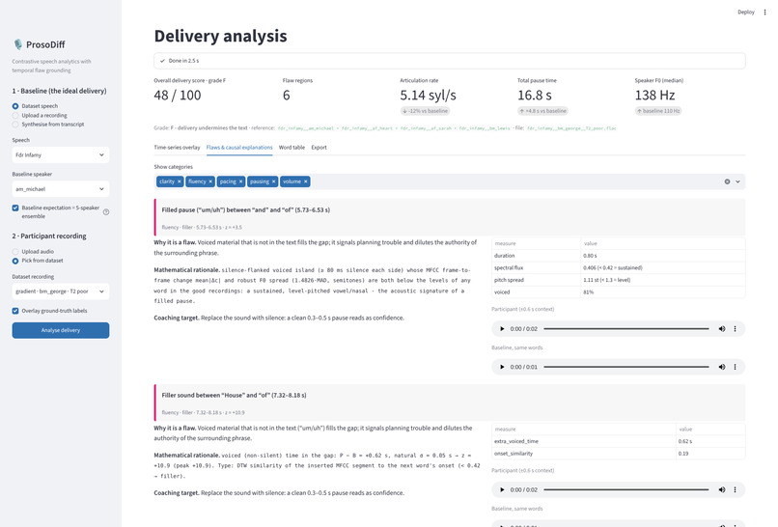Open the Speech dropdown showing Fdr Infamy

coord(61,154)
